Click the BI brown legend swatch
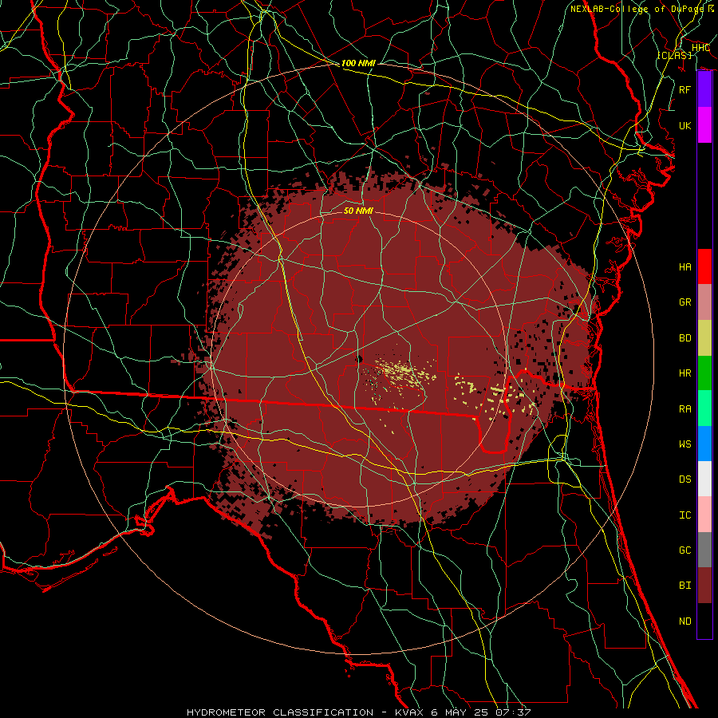718x718 pixels. [x=704, y=586]
